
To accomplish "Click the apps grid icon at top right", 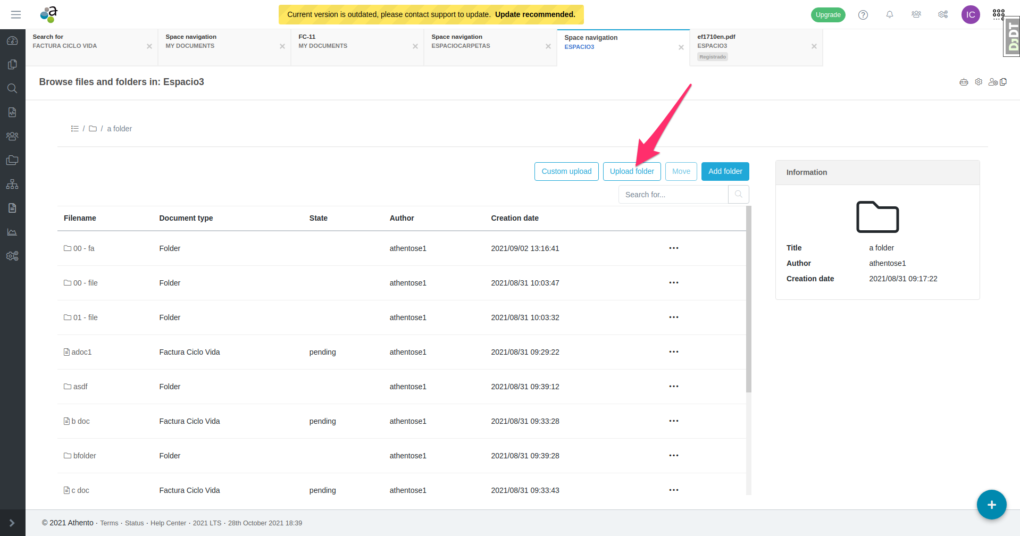I will point(998,14).
